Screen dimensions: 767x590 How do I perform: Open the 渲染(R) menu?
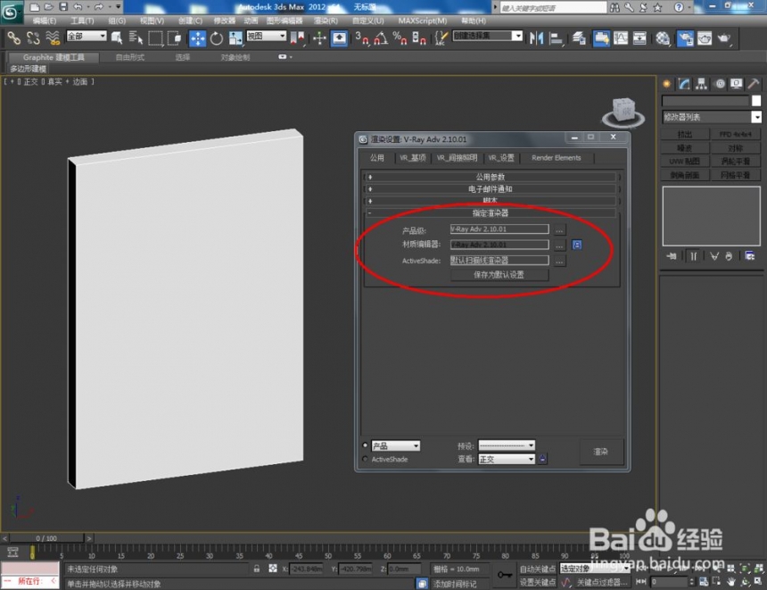click(326, 21)
